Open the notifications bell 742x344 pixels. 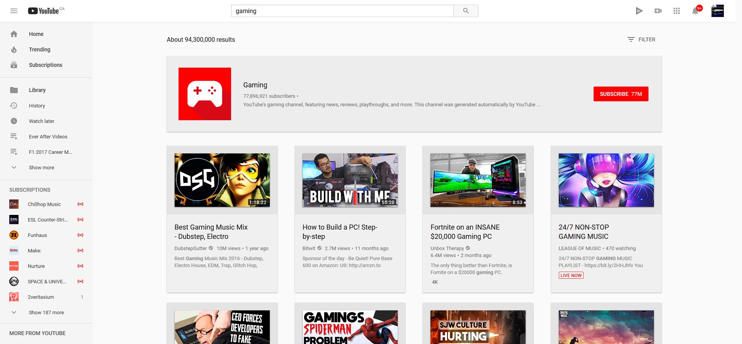point(696,10)
